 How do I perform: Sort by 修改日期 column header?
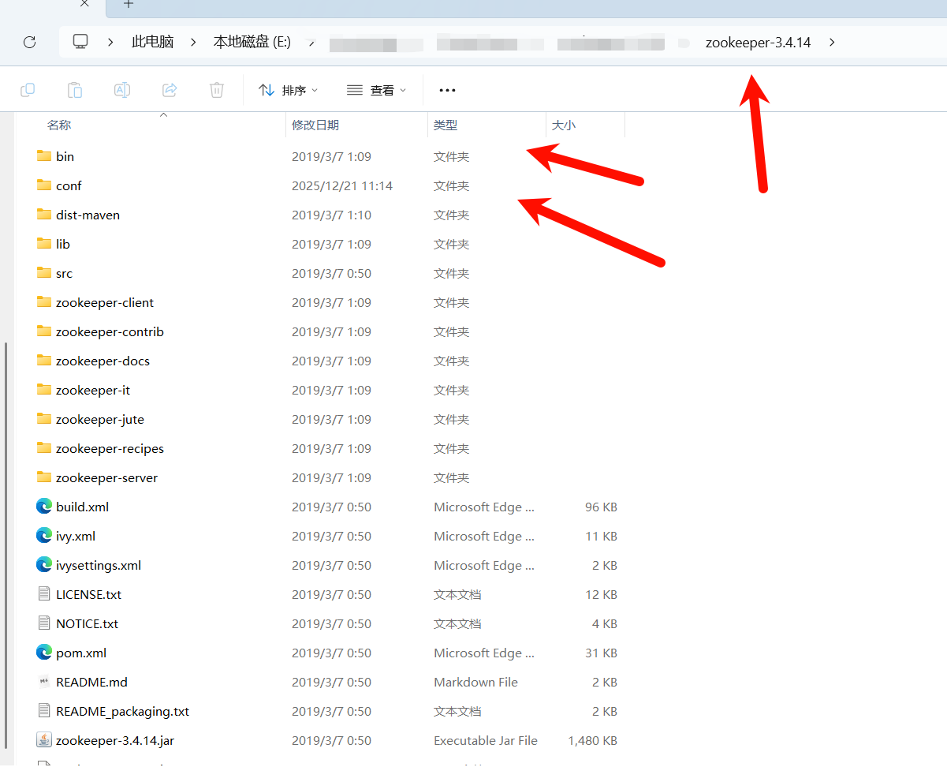click(315, 125)
